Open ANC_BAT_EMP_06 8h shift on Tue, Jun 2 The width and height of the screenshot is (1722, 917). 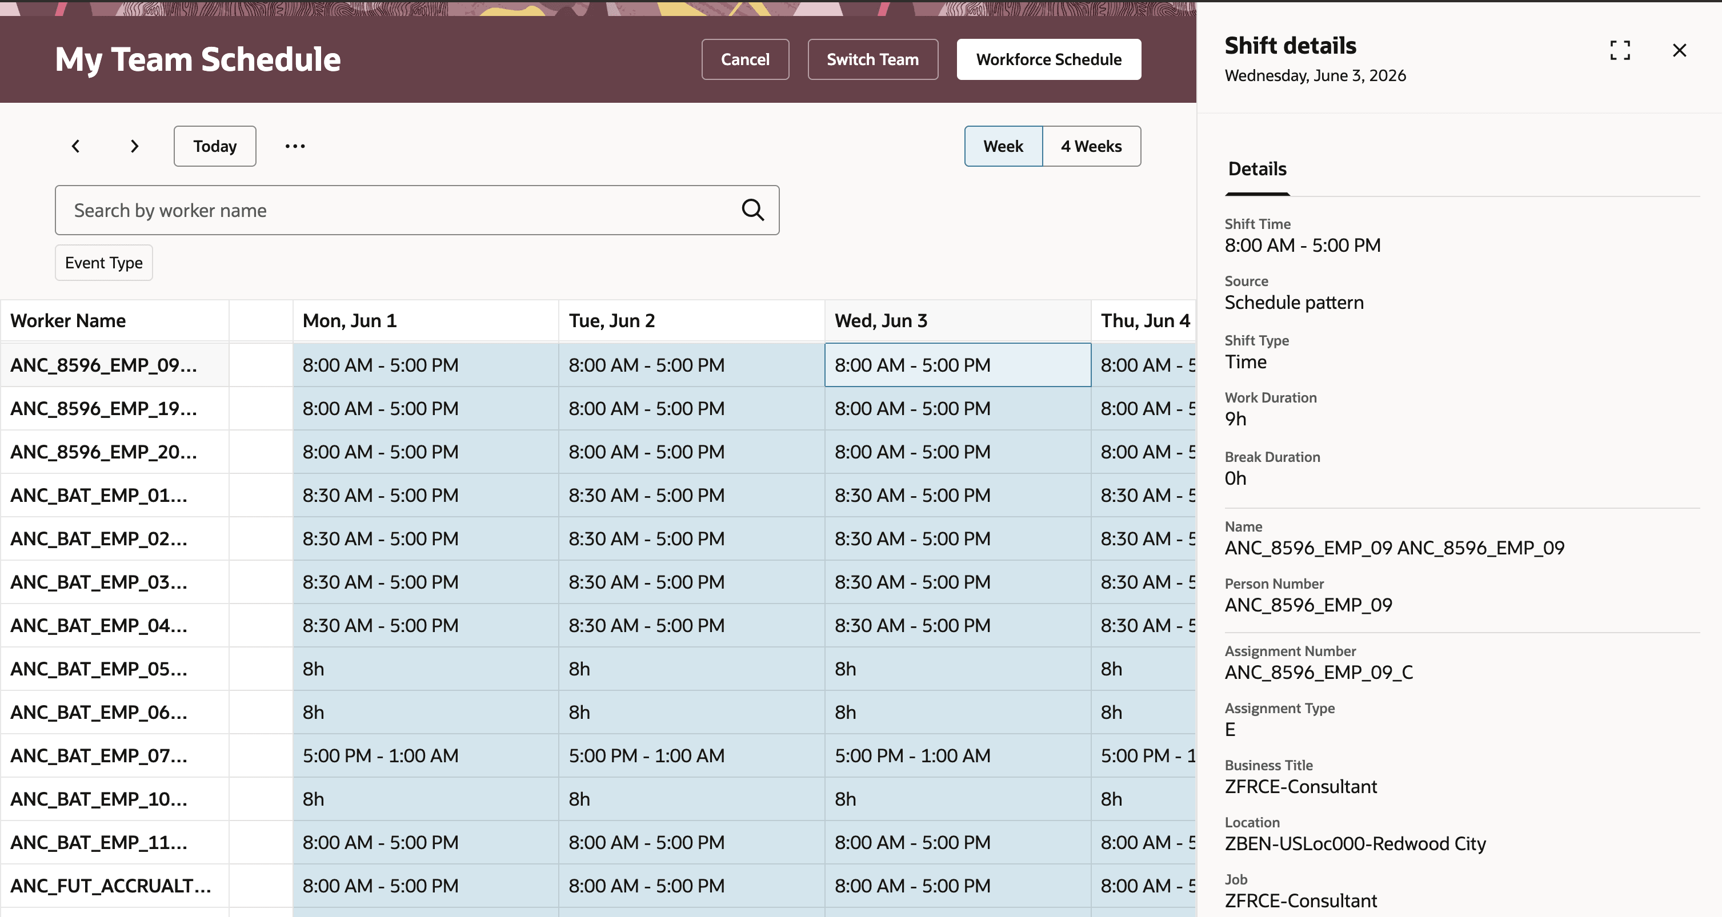(x=692, y=713)
